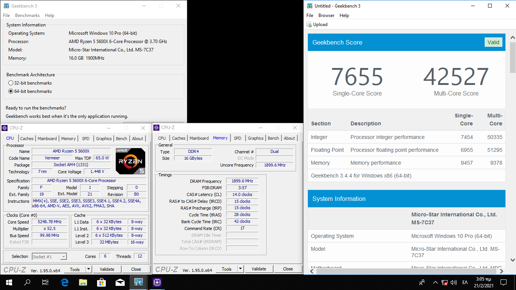516x290 pixels.
Task: Click the CAS# Latency 14.0 clocks field
Action: point(242,195)
